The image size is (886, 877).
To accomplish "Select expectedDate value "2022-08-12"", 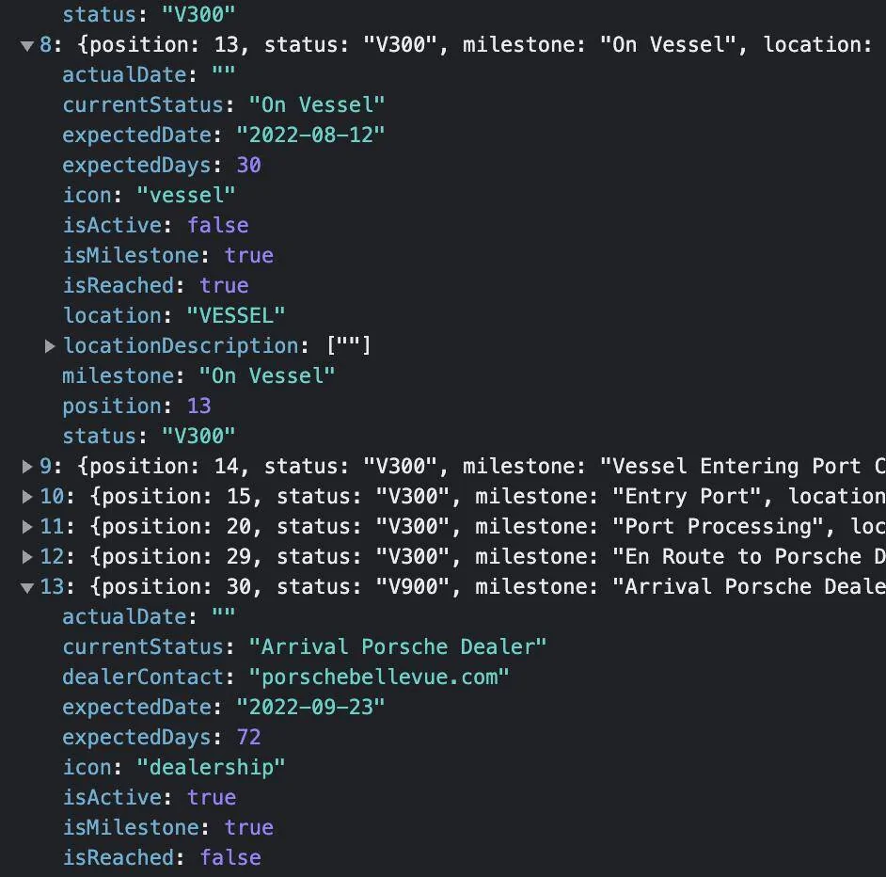I will coord(310,136).
